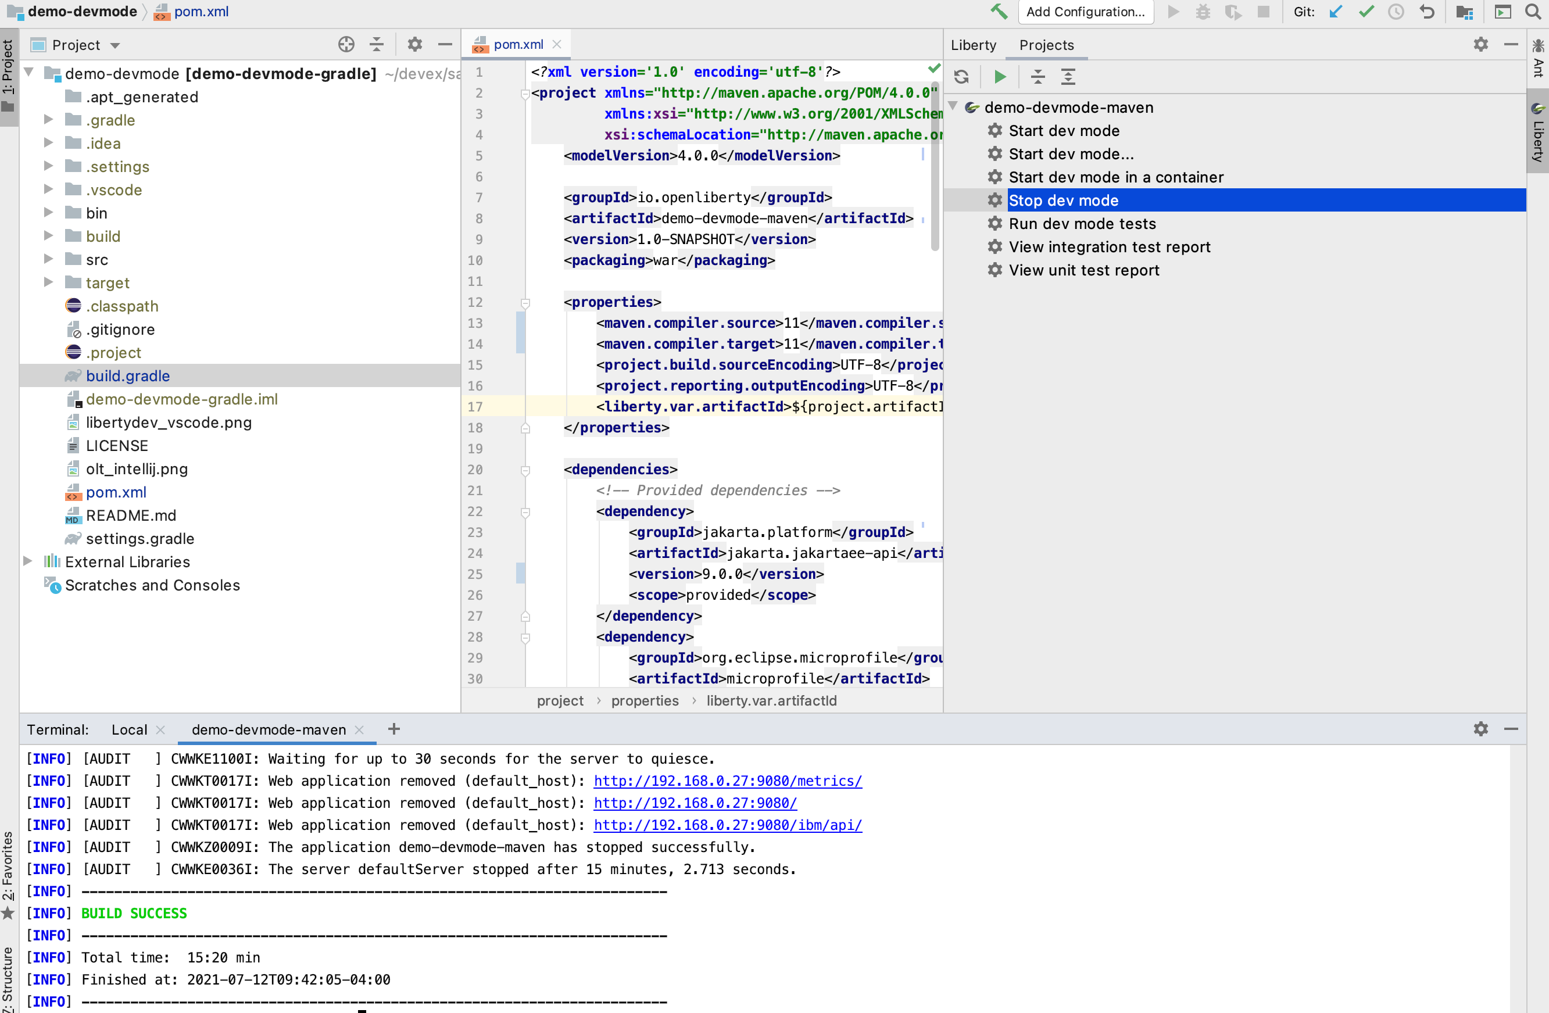The height and width of the screenshot is (1013, 1549).
Task: Open Terminal settings gear
Action: [1480, 729]
